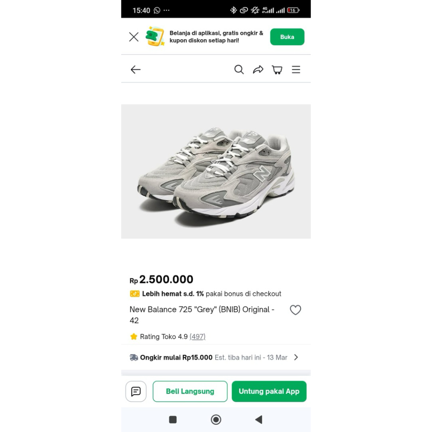
Task: Tap the Untung pakai App button
Action: tap(269, 391)
